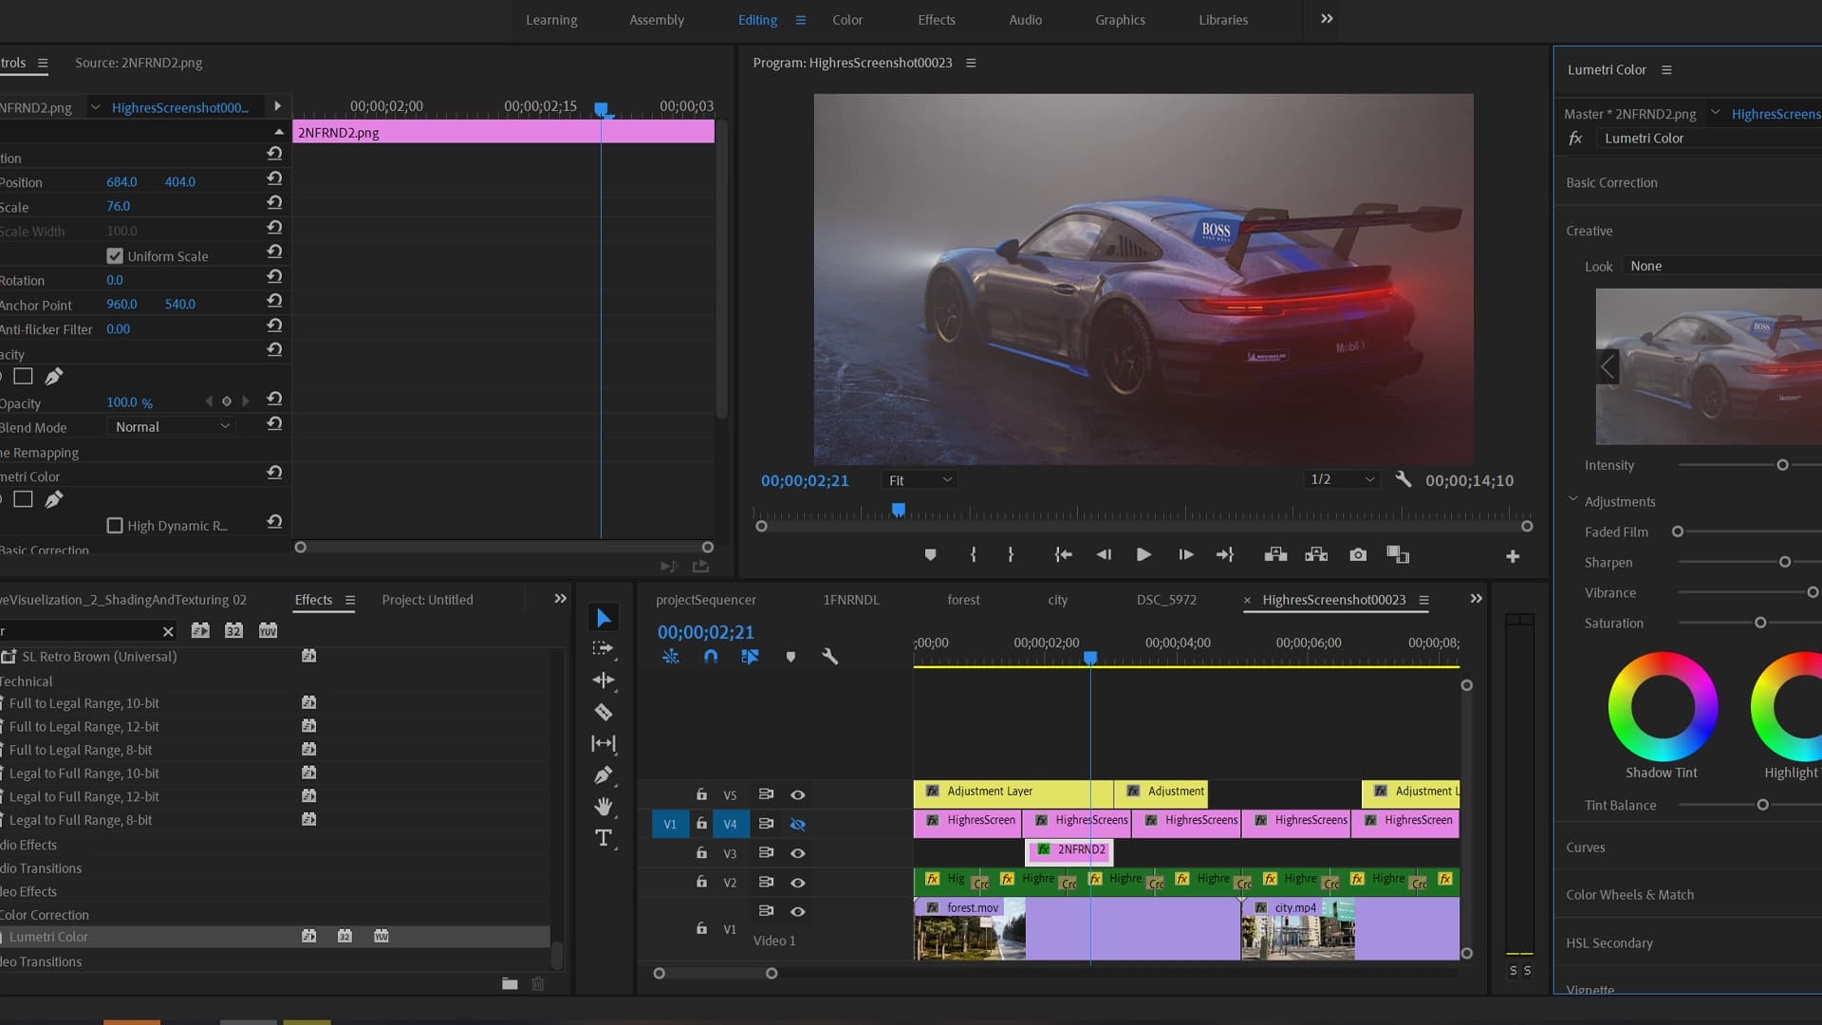Click the Export Frame camera icon
1822x1025 pixels.
click(1358, 555)
